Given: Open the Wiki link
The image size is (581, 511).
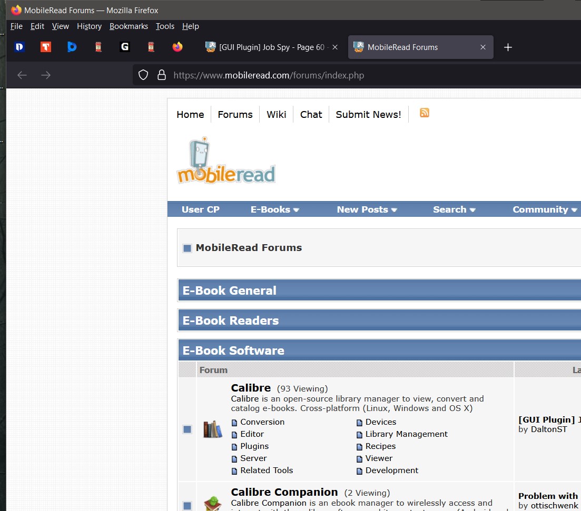Looking at the screenshot, I should [276, 114].
